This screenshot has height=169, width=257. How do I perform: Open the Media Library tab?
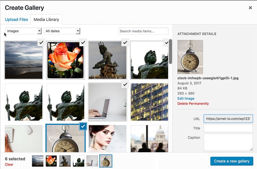46,20
